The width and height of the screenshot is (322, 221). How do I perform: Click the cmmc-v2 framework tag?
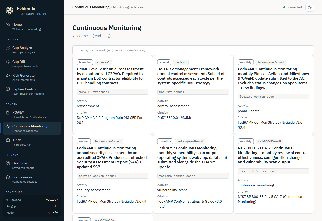click(104, 62)
